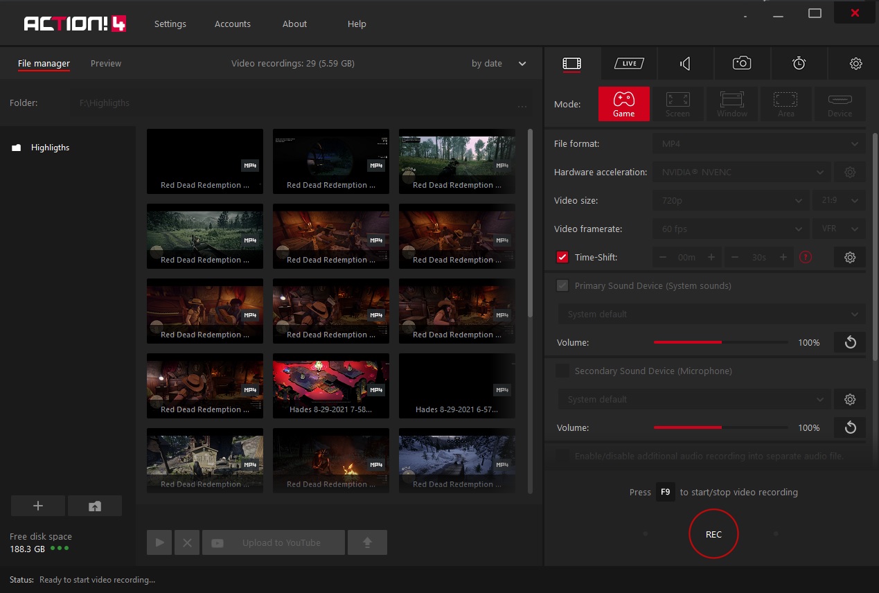Open the Accounts menu
This screenshot has width=879, height=593.
click(233, 24)
